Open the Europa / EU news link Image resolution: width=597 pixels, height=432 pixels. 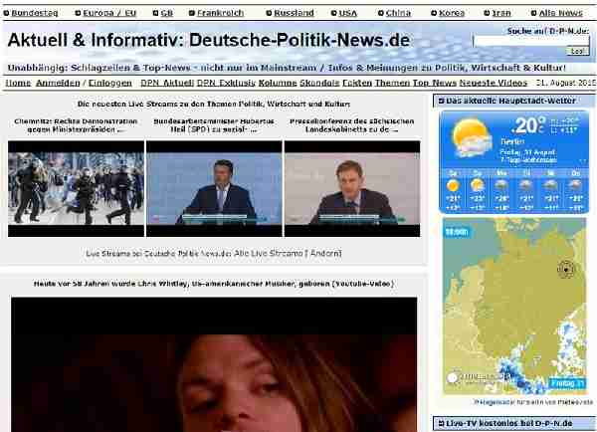109,13
